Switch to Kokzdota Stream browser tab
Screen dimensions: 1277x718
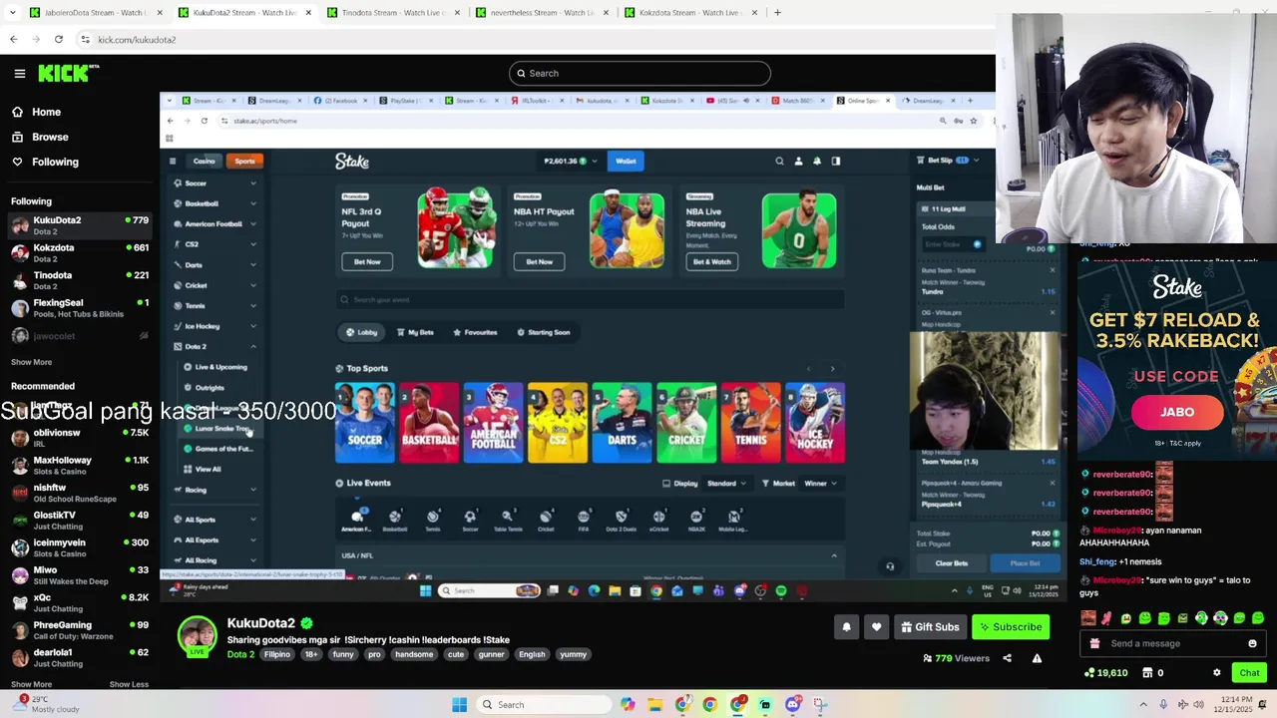(691, 13)
